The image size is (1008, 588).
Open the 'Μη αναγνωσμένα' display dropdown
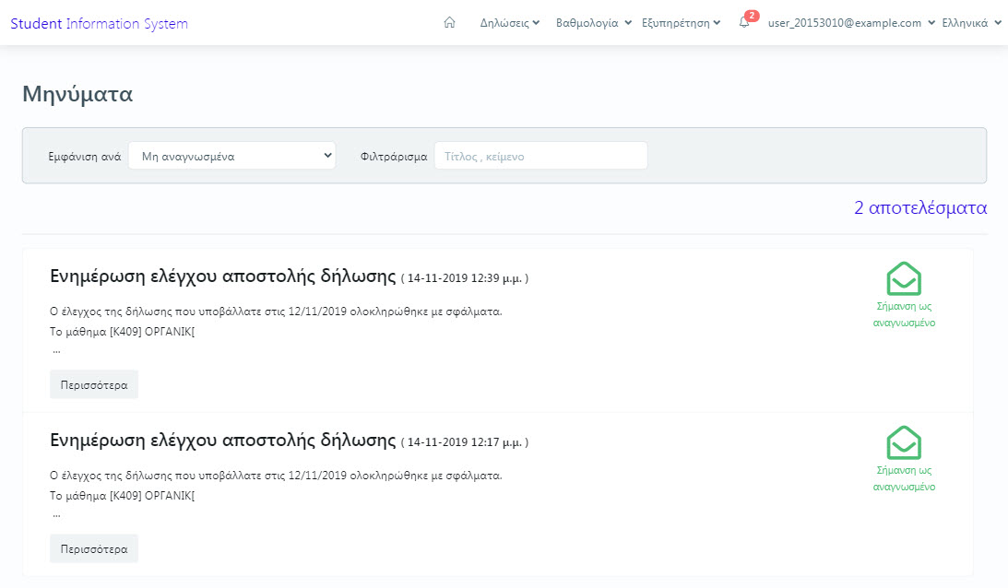click(x=232, y=156)
